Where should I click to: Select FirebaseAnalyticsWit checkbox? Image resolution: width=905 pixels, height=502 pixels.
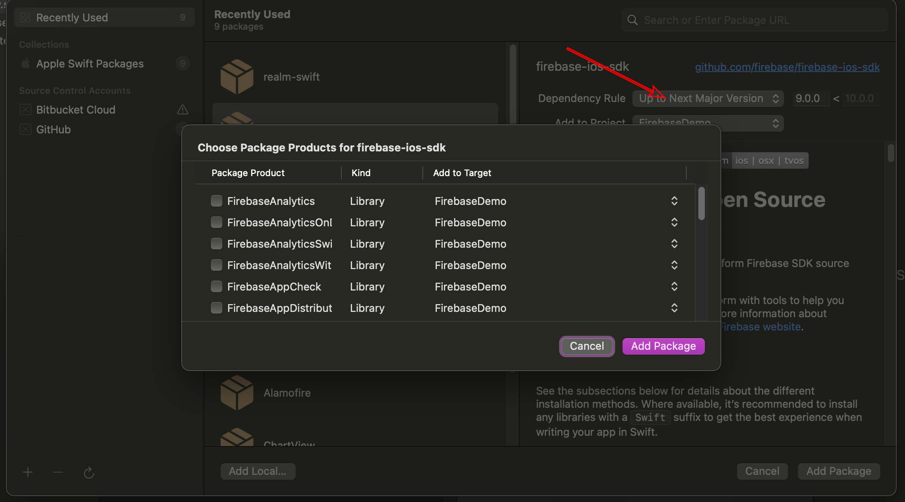pos(217,265)
